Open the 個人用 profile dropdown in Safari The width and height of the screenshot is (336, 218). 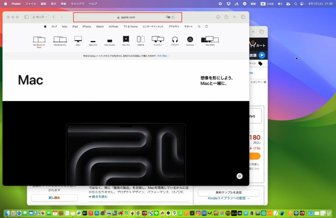(x=39, y=17)
